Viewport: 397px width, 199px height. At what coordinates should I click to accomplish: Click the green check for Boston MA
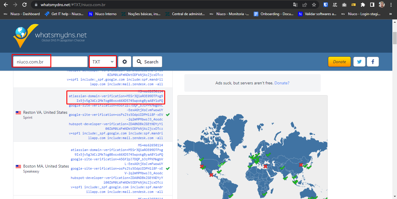(x=168, y=168)
